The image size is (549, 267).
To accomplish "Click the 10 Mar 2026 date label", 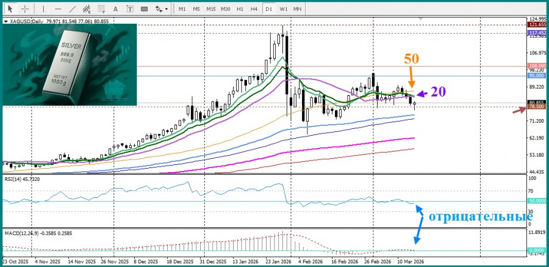I will click(410, 262).
